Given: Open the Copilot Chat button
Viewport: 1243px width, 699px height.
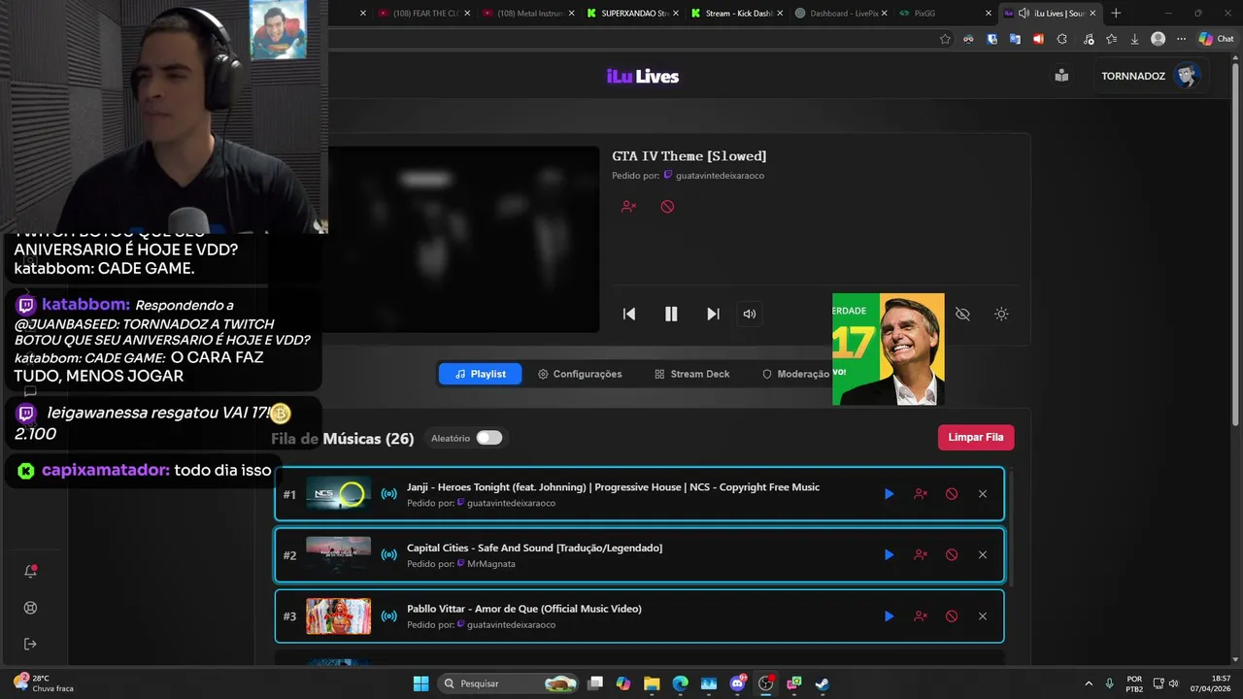Looking at the screenshot, I should tap(1216, 39).
